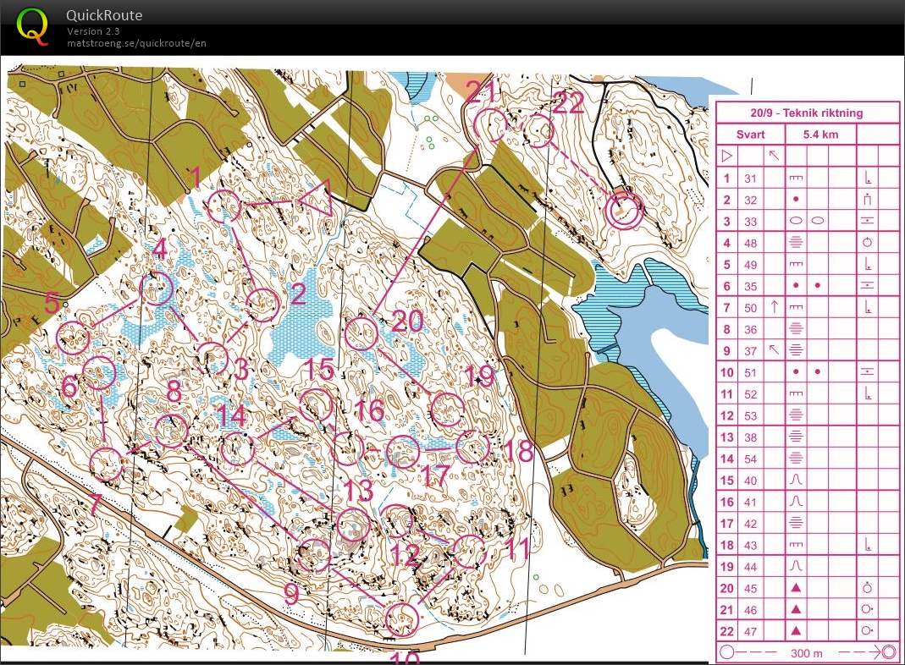Screen dimensions: 905x665
Task: Click control code 35 in the table
Action: (x=750, y=286)
